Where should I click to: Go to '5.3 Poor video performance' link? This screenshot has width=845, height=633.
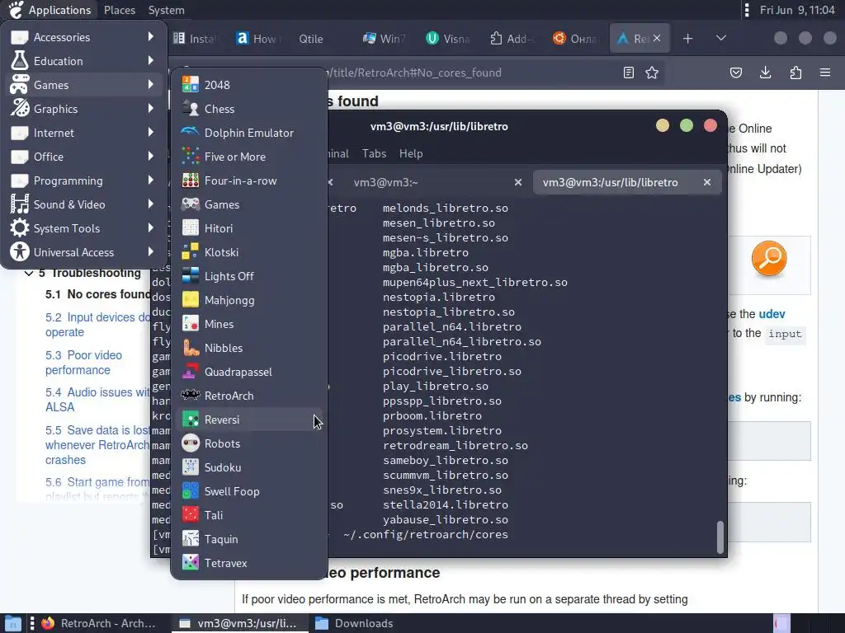click(x=83, y=363)
